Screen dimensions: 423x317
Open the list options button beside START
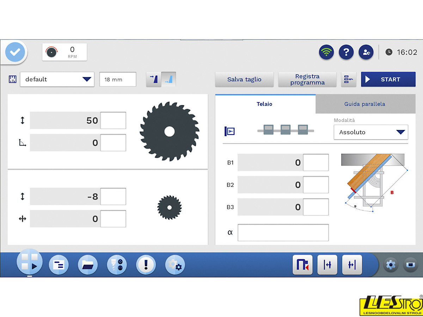[348, 79]
